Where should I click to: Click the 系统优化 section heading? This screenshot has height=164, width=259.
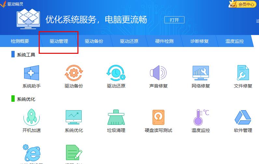(26, 99)
